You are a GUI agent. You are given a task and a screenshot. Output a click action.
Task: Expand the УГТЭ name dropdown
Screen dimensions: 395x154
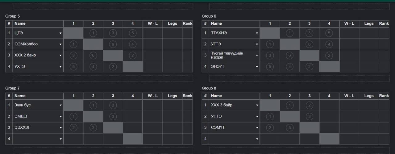click(x=257, y=44)
